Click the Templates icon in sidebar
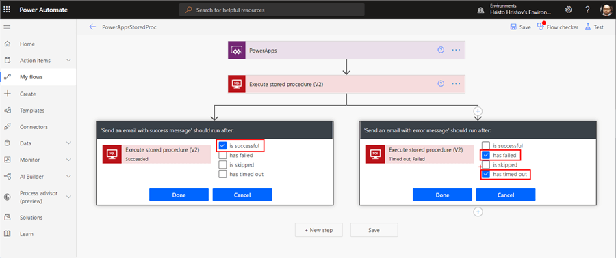The width and height of the screenshot is (616, 258). tap(7, 111)
